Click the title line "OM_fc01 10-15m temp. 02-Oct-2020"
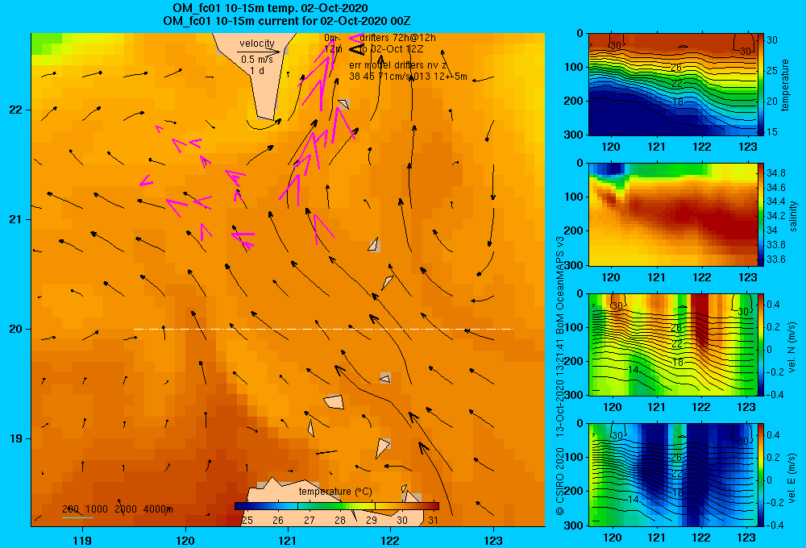806x548 pixels. click(270, 8)
